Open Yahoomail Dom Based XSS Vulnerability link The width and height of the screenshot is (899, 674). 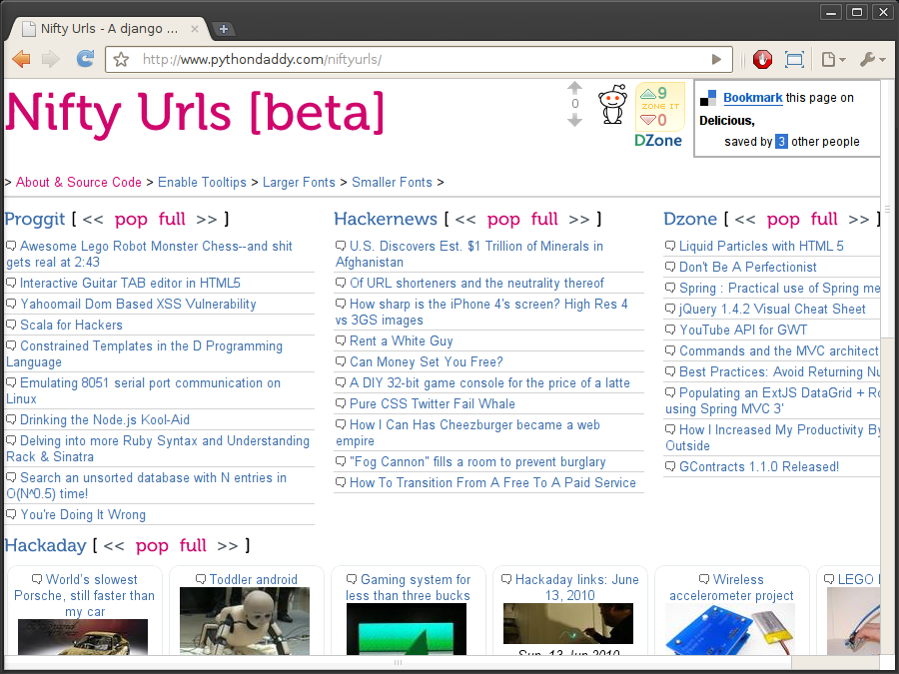click(x=138, y=305)
